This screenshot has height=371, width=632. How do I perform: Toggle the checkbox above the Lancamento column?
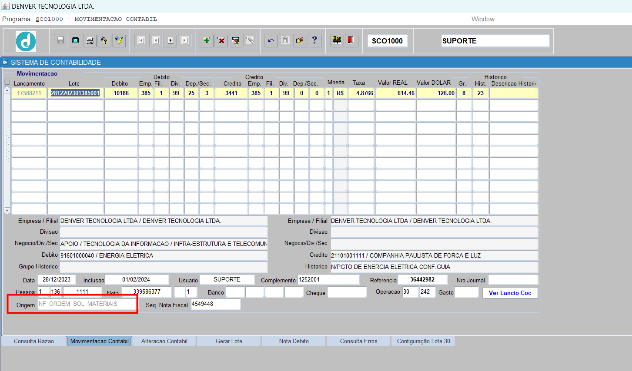7,82
